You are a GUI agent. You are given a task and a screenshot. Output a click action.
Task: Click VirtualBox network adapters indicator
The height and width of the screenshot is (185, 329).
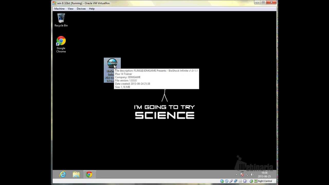tap(236, 181)
